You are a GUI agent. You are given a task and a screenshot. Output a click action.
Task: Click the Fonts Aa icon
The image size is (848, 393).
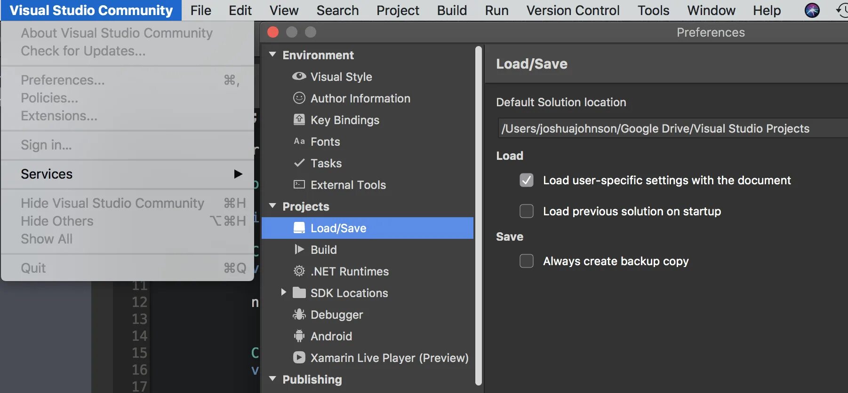click(x=299, y=141)
